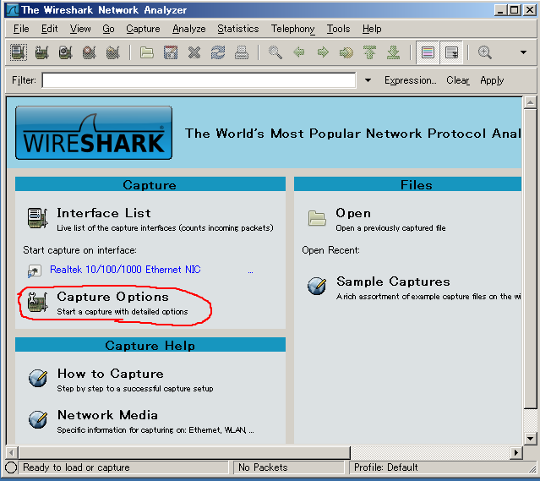Click the capture options toolbar icon
Image resolution: width=540 pixels, height=481 pixels.
coord(42,52)
